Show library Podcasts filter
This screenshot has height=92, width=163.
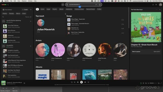click(x=11, y=14)
